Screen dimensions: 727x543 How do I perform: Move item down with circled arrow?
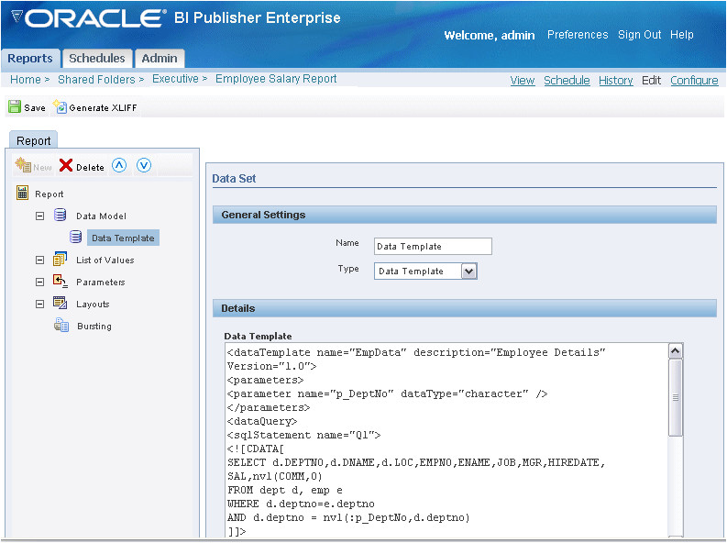tap(144, 165)
